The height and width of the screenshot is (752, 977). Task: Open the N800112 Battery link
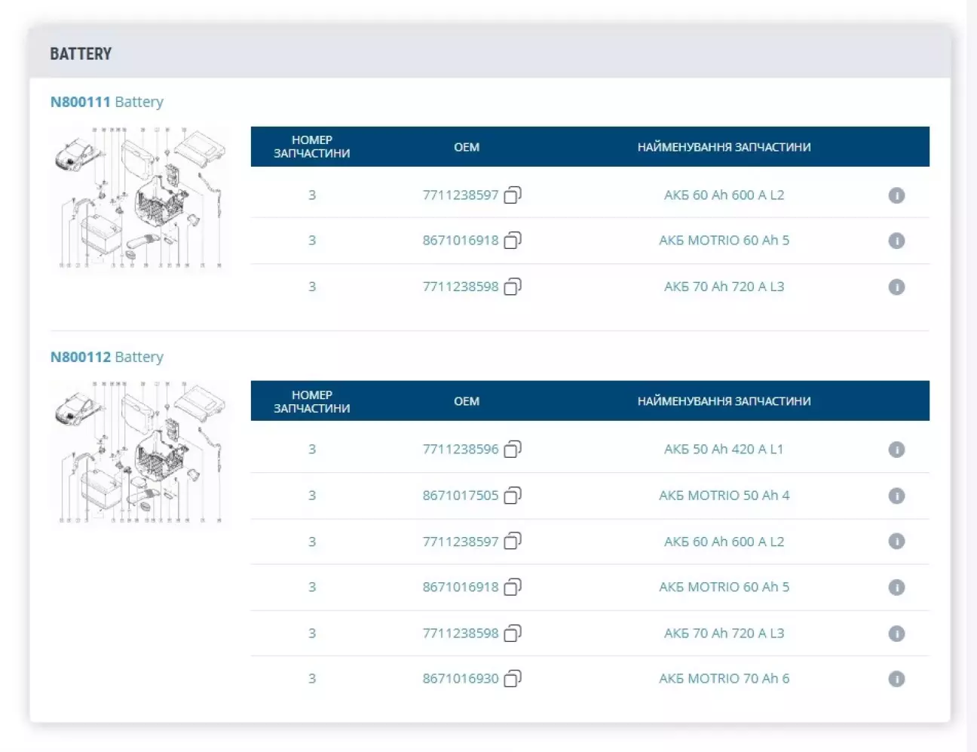106,357
